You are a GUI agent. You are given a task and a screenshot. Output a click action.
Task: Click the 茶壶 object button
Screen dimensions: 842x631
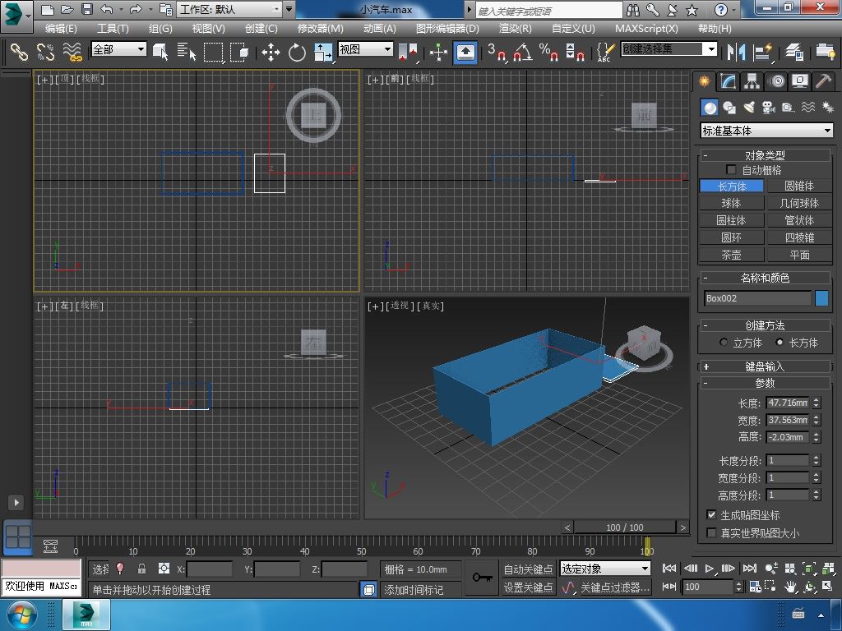731,255
